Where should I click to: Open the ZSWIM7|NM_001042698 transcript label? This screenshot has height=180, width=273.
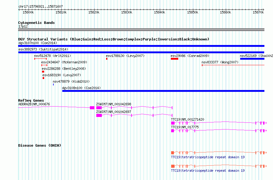[x=114, y=104]
